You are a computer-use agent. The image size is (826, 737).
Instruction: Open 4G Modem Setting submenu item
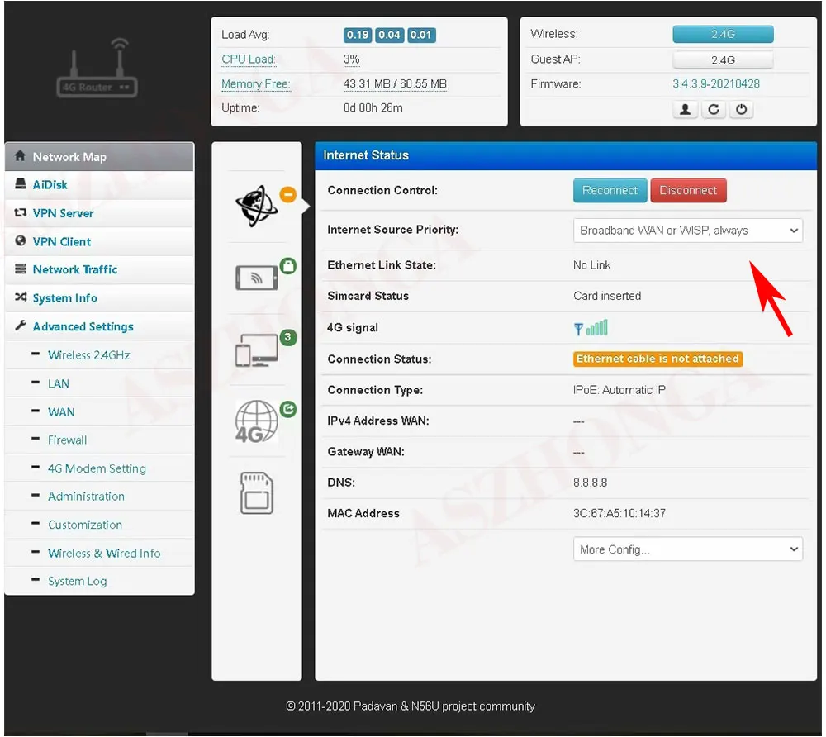(97, 468)
